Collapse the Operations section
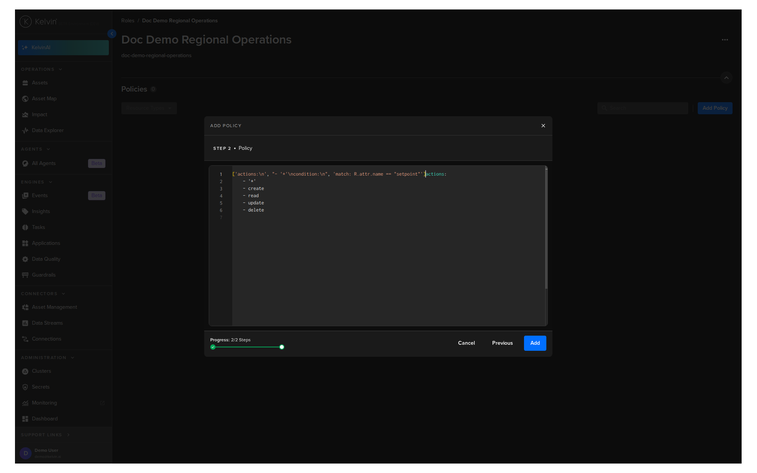 tap(60, 69)
